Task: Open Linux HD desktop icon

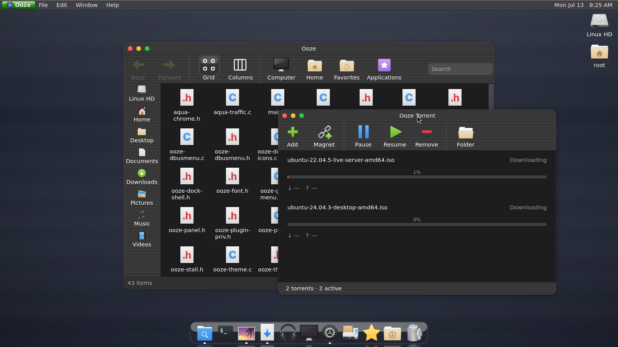Action: pos(599,25)
